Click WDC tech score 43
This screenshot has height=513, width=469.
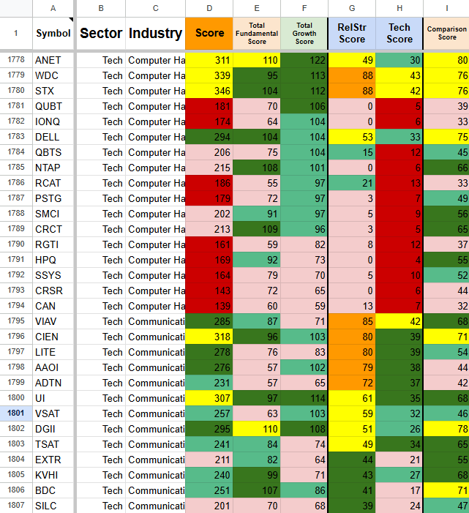pyautogui.click(x=399, y=75)
